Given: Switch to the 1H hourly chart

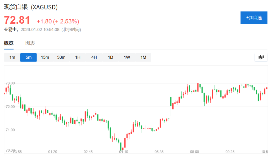Looking at the screenshot, I should (78, 57).
